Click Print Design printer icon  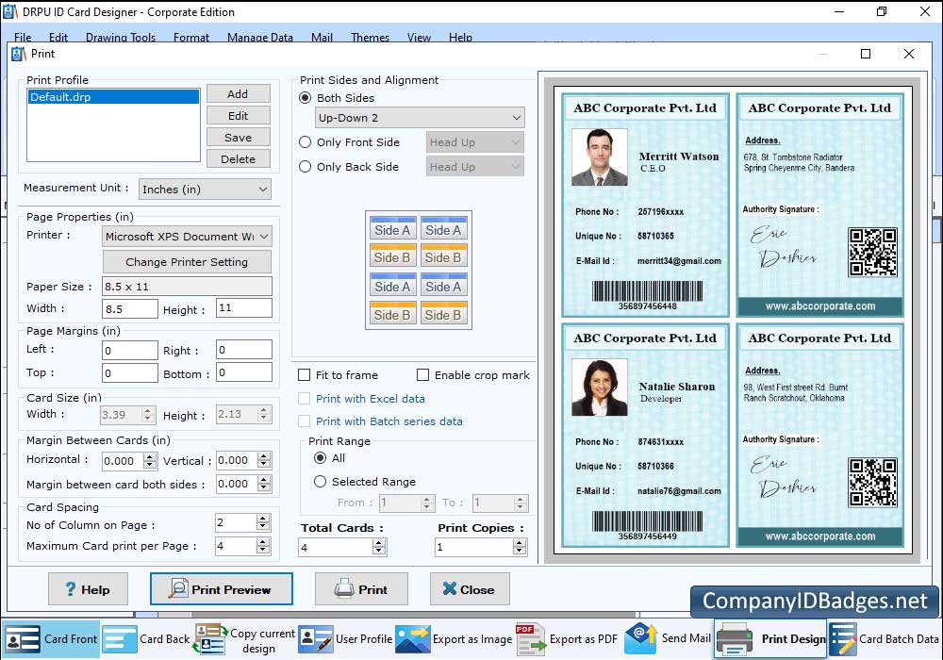(x=735, y=639)
